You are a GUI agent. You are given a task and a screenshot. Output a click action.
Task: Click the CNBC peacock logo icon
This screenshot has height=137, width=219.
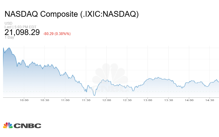tap(8, 125)
